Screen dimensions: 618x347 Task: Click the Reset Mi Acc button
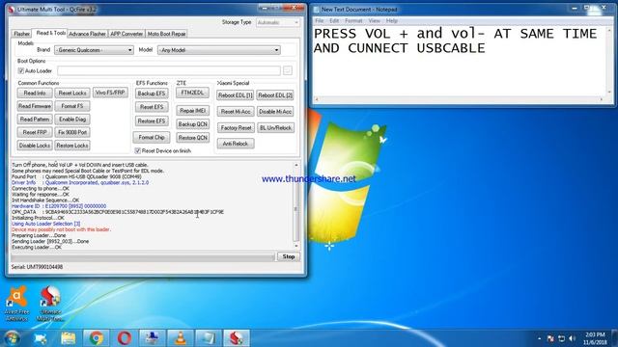[236, 112]
